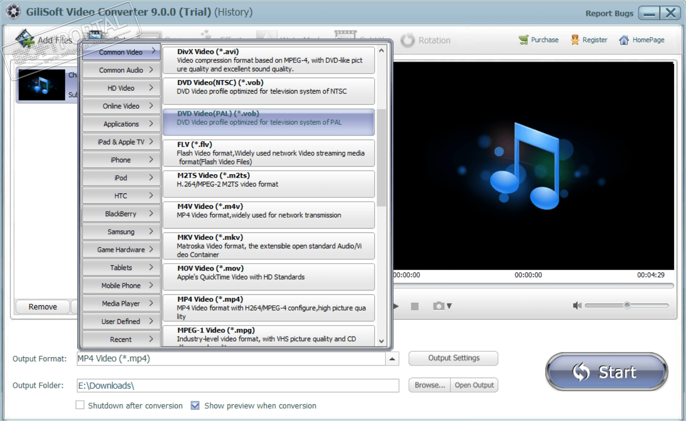Click the format list scroll-up arrow
The image size is (686, 421).
[x=381, y=50]
